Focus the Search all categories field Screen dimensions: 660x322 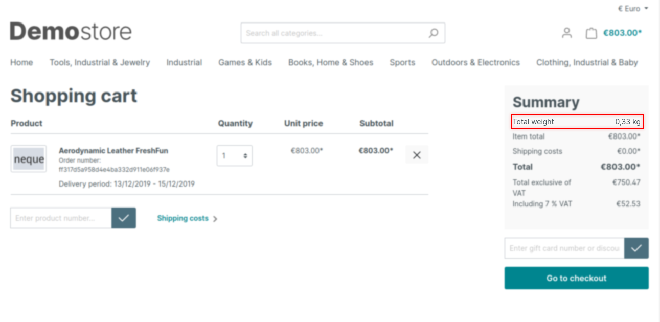[332, 33]
